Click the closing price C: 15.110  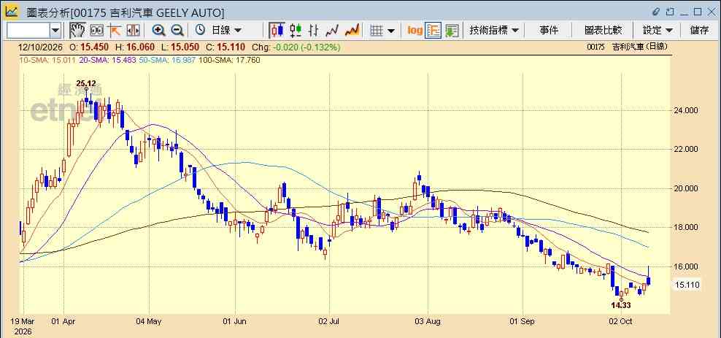pos(225,47)
